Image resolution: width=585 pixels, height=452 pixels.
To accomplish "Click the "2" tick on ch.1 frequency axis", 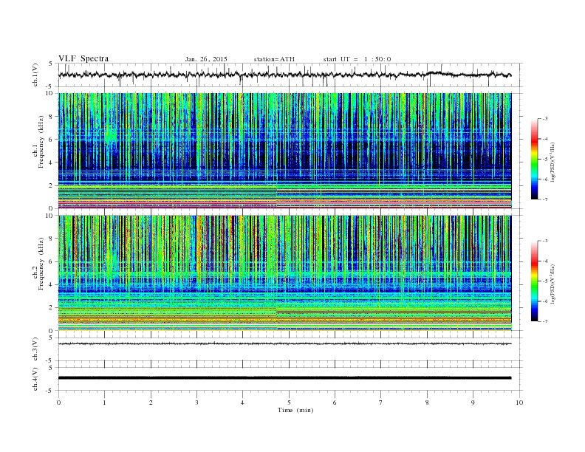I will coord(52,185).
